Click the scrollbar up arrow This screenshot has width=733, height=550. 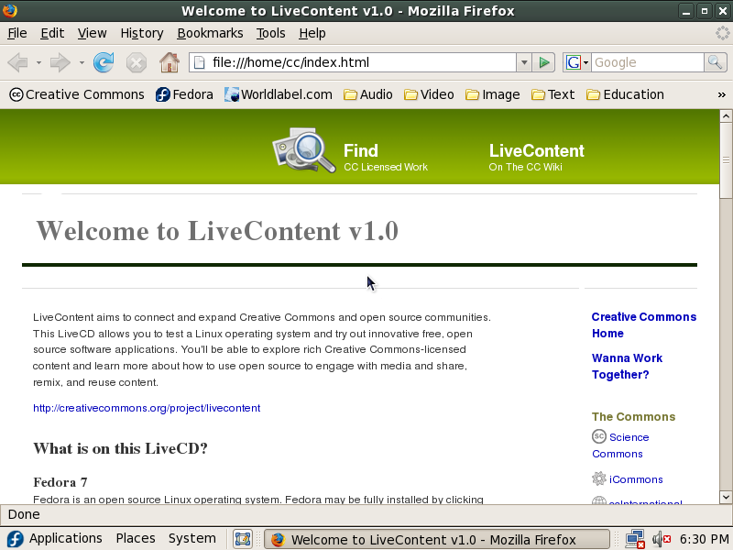click(726, 115)
